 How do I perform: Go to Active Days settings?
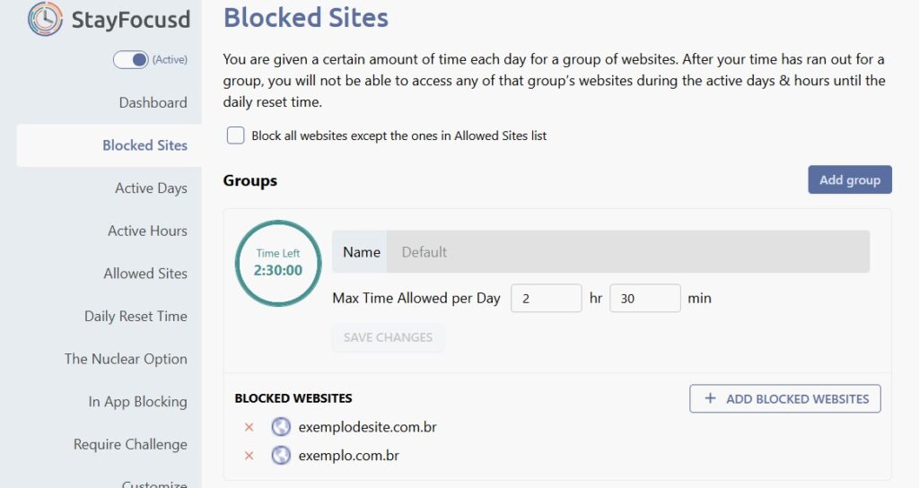[151, 188]
